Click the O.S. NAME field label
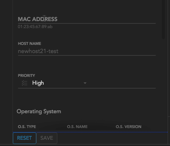The image size is (170, 146). coord(77,127)
